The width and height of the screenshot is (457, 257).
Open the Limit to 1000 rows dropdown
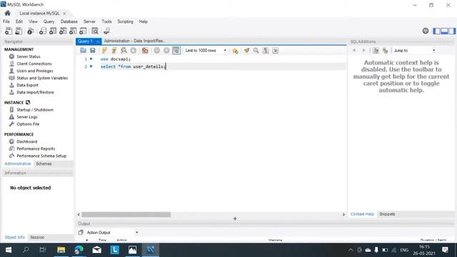206,51
